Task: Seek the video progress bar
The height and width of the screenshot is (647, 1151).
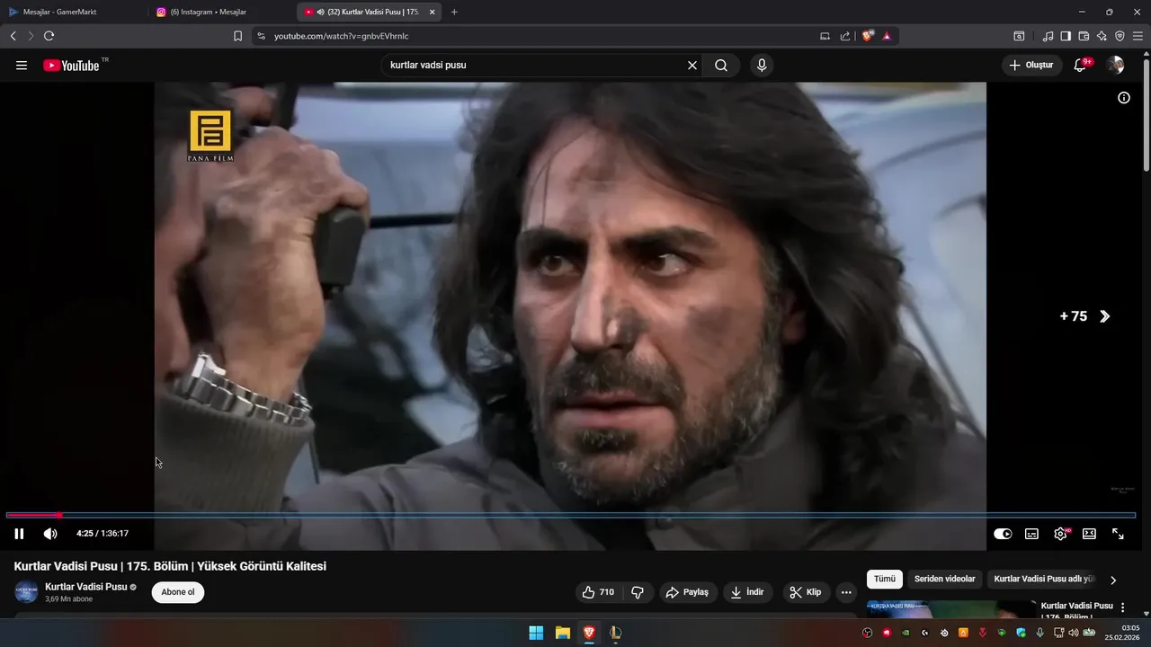Action: coord(571,515)
